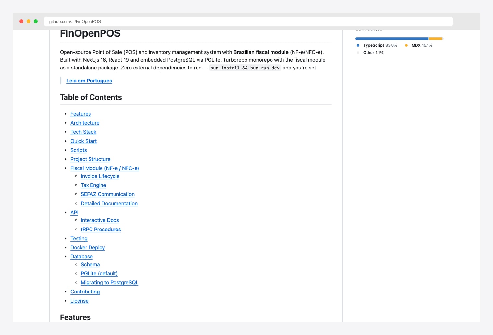The width and height of the screenshot is (493, 335).
Task: Jump to Schema subsection
Action: click(x=90, y=264)
